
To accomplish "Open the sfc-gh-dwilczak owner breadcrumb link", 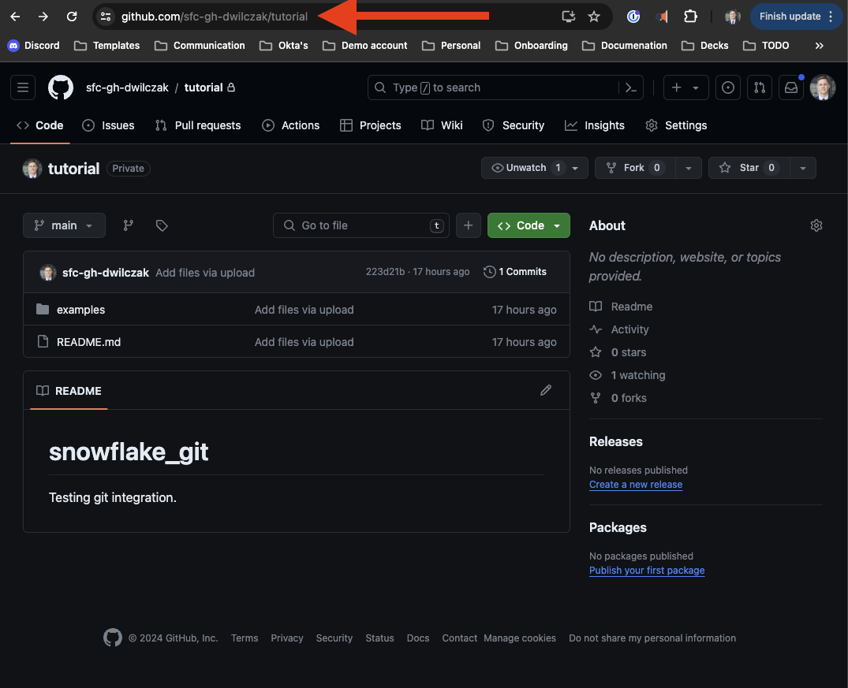I will point(127,87).
